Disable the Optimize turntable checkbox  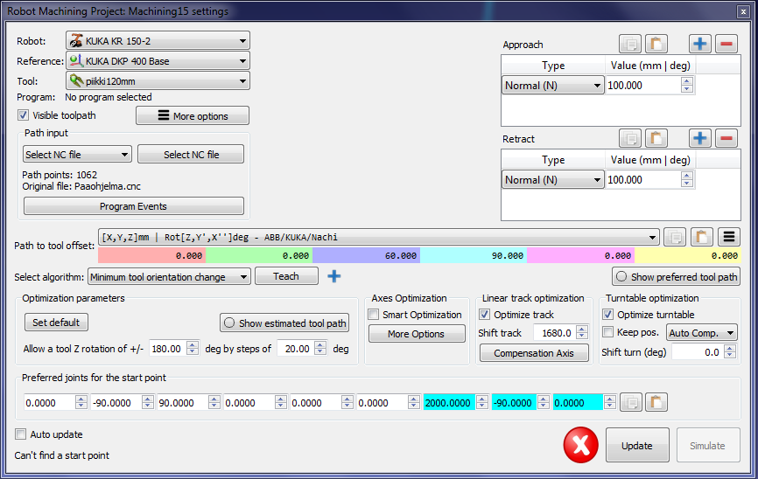(609, 315)
